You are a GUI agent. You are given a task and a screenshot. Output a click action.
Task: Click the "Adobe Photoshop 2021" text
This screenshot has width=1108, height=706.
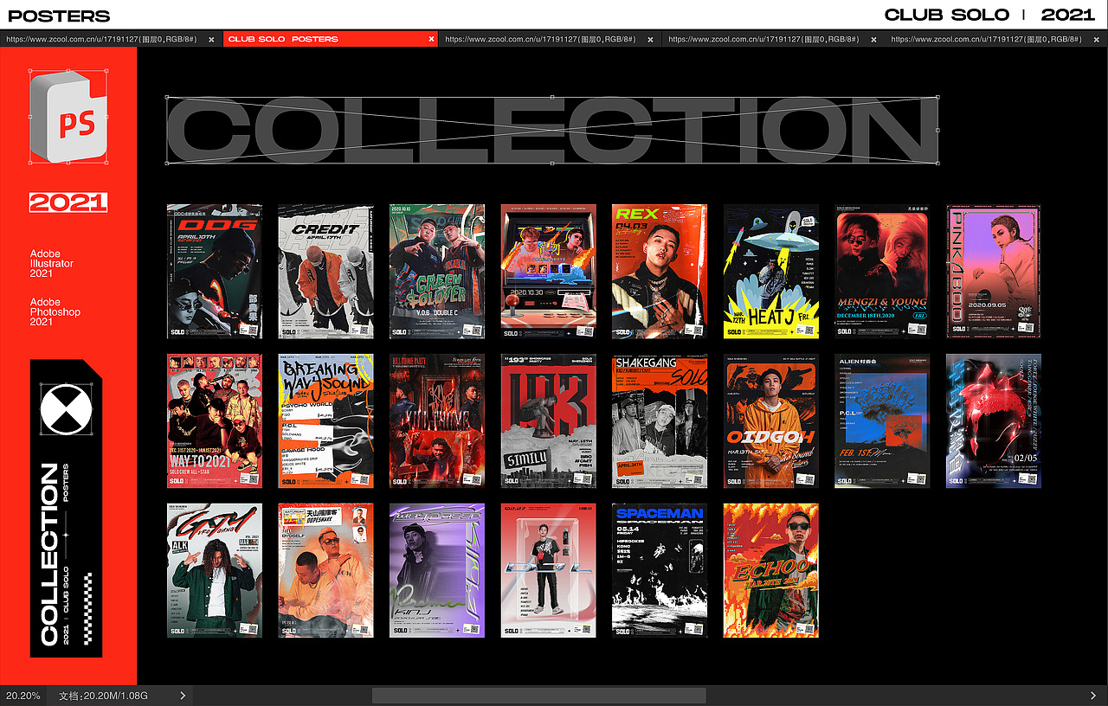coord(55,311)
